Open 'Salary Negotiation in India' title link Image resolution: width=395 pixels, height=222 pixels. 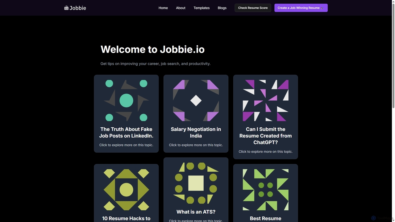pyautogui.click(x=196, y=133)
